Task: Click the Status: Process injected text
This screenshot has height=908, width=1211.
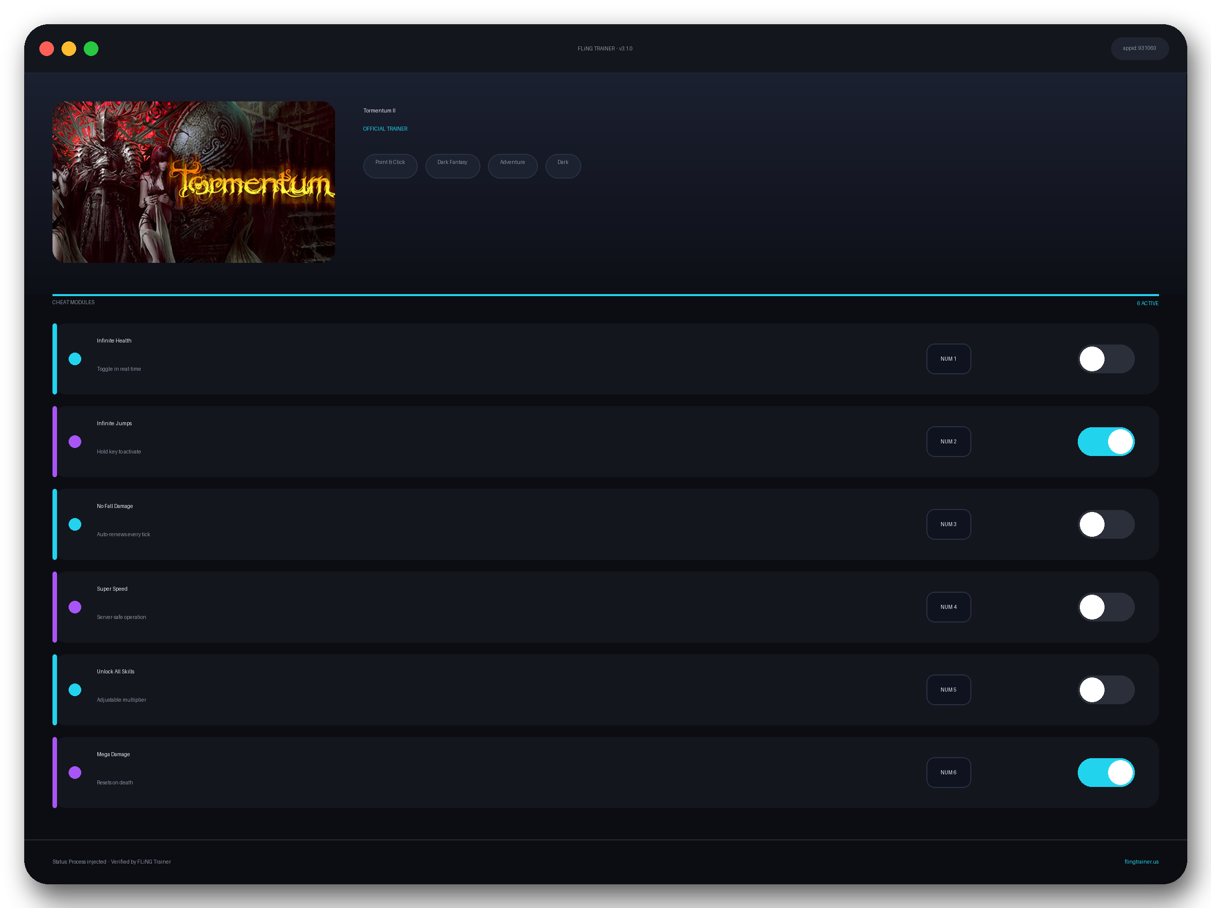Action: tap(79, 862)
